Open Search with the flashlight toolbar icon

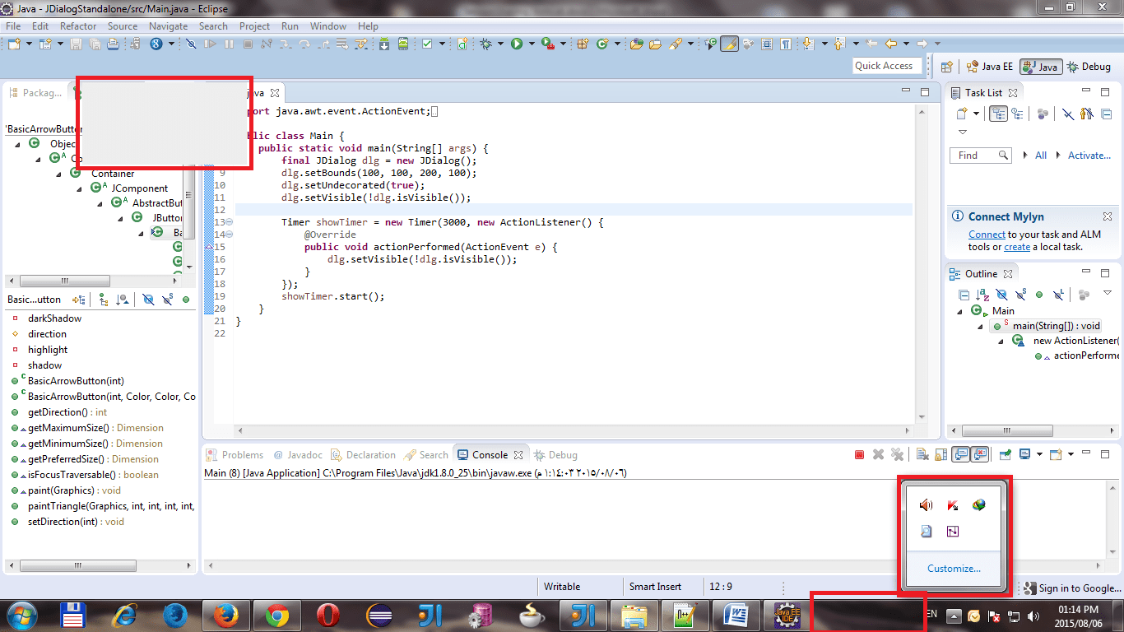pyautogui.click(x=677, y=43)
